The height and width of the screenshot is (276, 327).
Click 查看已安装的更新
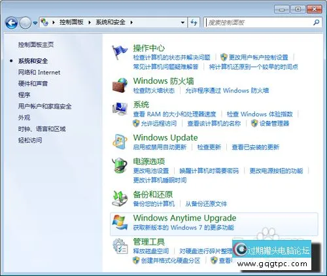[255, 147]
